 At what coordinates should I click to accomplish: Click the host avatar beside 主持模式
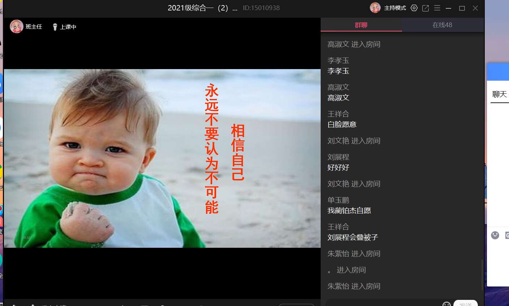(375, 8)
